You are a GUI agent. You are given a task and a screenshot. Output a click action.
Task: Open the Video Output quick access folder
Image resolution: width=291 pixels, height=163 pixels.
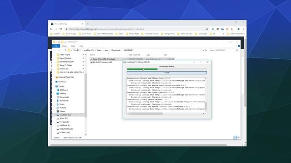(x=65, y=55)
